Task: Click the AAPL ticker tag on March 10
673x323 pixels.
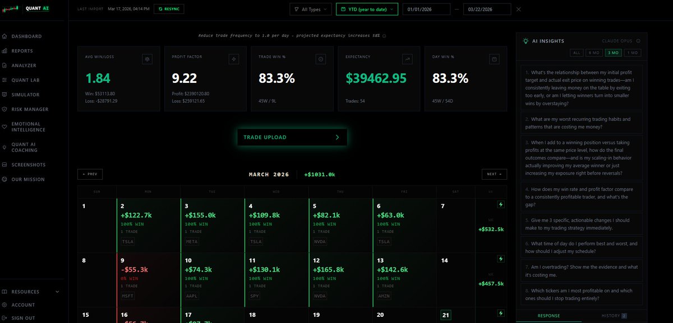Action: coord(192,296)
